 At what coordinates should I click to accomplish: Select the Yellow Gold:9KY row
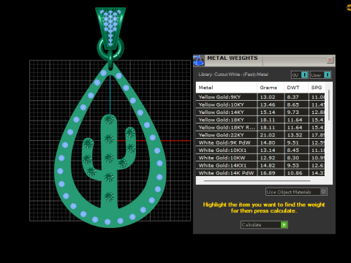(260, 97)
